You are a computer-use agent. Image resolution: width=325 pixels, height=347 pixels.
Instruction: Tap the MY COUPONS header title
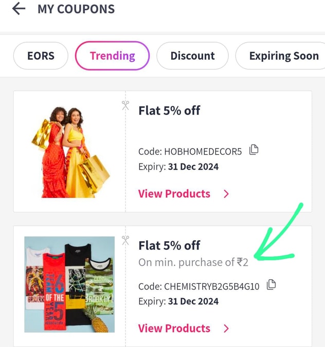[x=76, y=9]
